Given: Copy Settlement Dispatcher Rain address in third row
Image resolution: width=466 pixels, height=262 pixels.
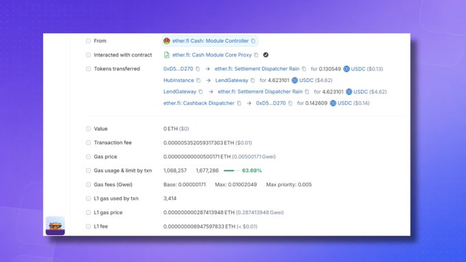Looking at the screenshot, I should pyautogui.click(x=307, y=92).
